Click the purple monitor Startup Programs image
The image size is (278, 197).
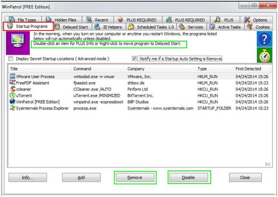[x=18, y=43]
